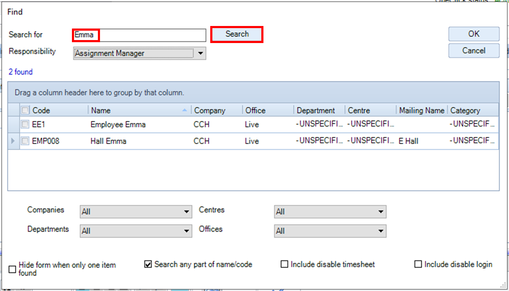
Task: Click the row indicator arrow beside EMP008
Action: [x=13, y=141]
